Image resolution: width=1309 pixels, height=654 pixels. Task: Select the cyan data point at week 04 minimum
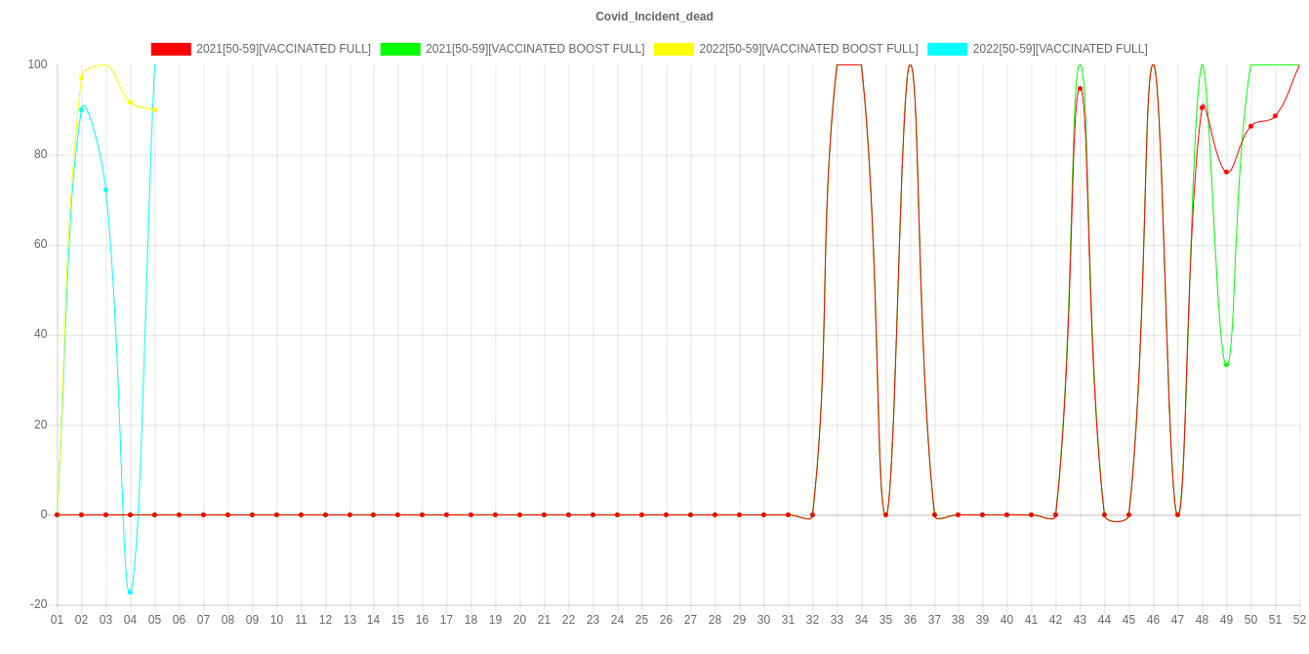(130, 593)
